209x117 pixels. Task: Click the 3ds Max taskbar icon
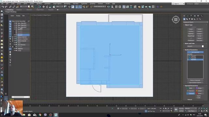[56, 115]
